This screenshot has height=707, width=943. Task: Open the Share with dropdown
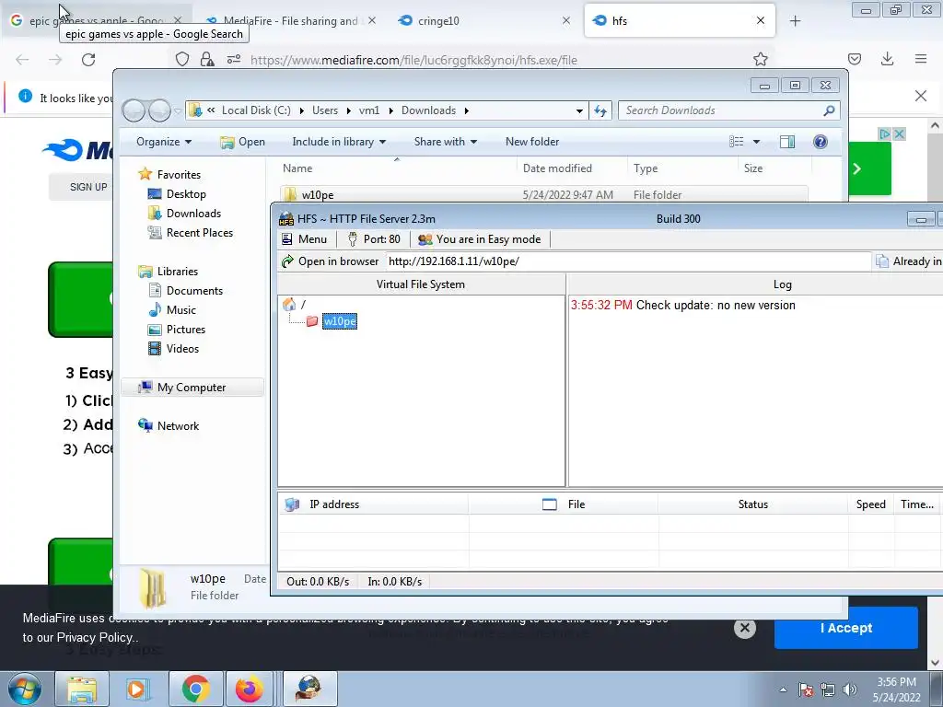coord(445,142)
